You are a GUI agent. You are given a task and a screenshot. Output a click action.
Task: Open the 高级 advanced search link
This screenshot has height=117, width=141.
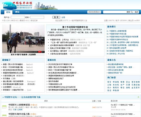pos(136,12)
